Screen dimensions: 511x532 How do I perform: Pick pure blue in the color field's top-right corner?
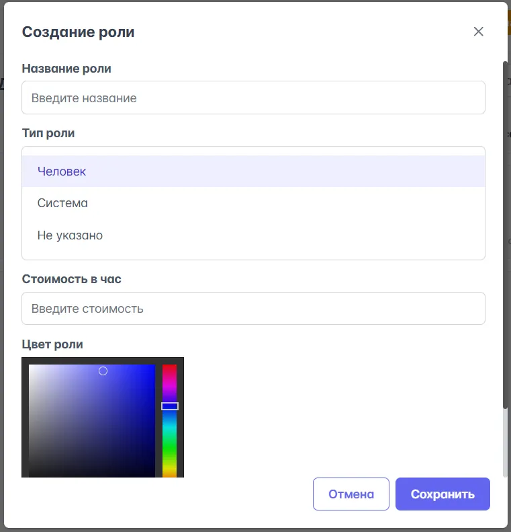154,367
